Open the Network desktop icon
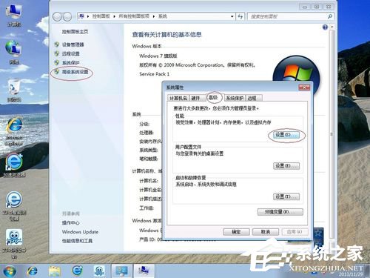The width and height of the screenshot is (370, 278). pyautogui.click(x=14, y=52)
